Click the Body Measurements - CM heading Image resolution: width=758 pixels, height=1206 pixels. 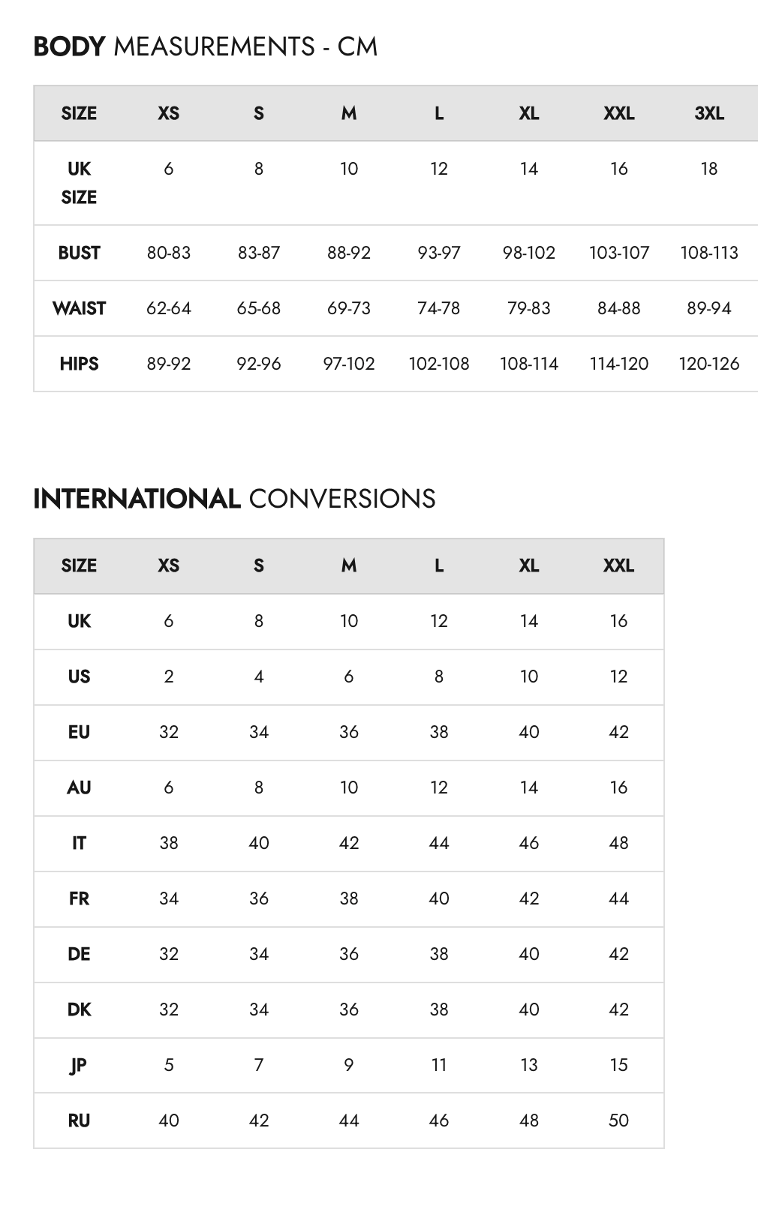[x=205, y=46]
